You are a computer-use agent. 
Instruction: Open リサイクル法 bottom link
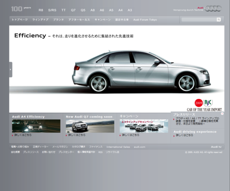point(113,152)
